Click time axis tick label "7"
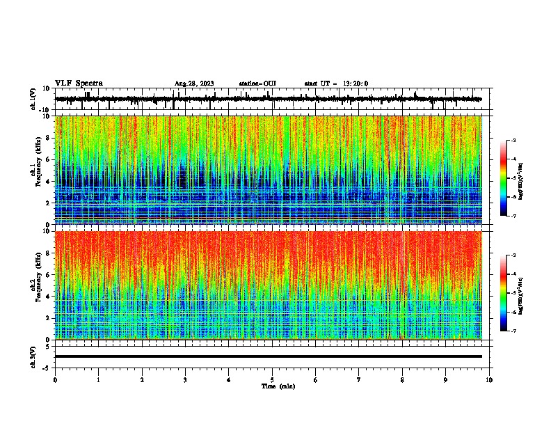551x426 pixels. tap(359, 380)
